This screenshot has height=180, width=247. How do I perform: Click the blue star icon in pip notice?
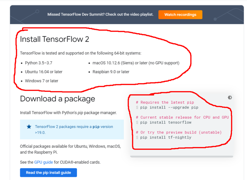coord(29,127)
